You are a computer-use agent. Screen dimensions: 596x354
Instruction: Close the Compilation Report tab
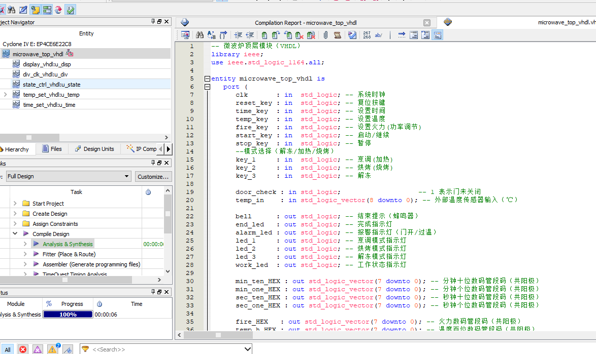(x=427, y=23)
